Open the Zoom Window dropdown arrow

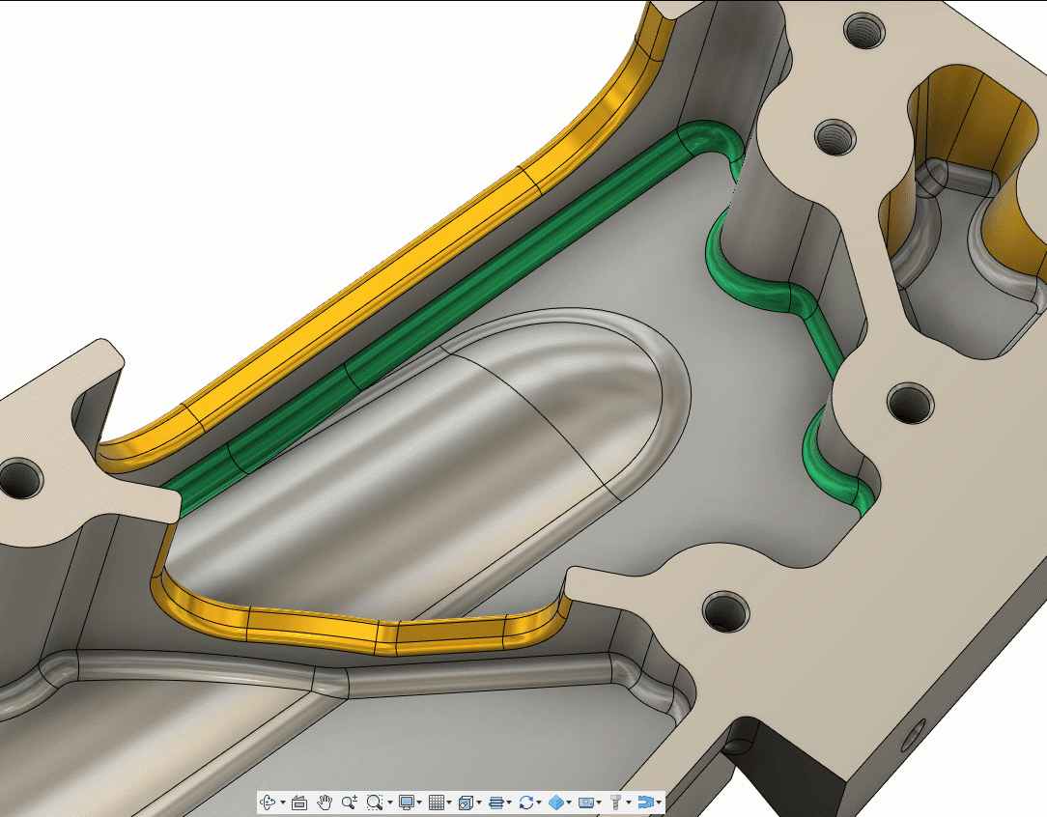pyautogui.click(x=390, y=803)
